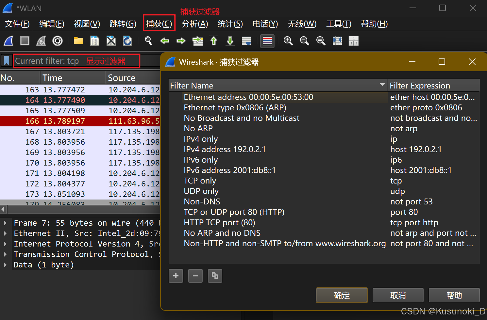The image size is (487, 320).
Task: Reload the capture file
Action: (x=127, y=41)
